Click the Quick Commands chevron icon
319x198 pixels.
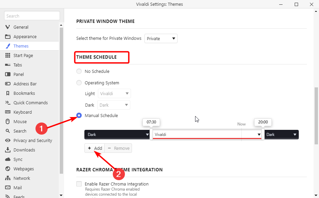point(8,103)
